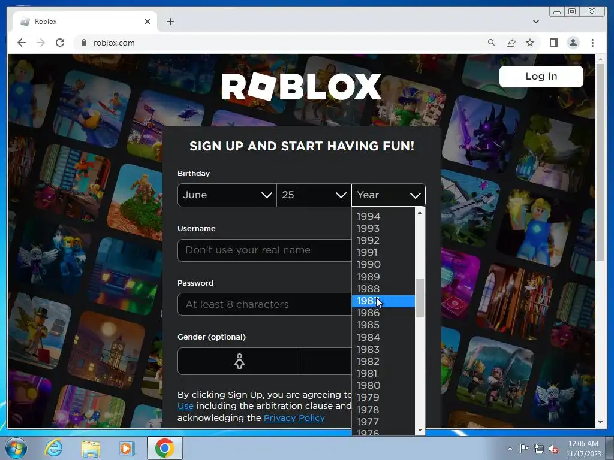Image resolution: width=614 pixels, height=460 pixels.
Task: Click the Chrome taskbar icon
Action: pyautogui.click(x=165, y=448)
